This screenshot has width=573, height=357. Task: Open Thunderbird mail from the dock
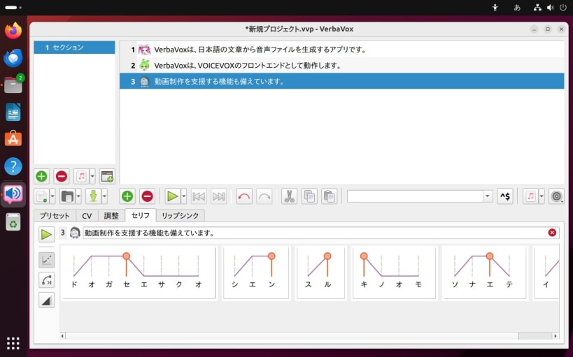click(13, 58)
